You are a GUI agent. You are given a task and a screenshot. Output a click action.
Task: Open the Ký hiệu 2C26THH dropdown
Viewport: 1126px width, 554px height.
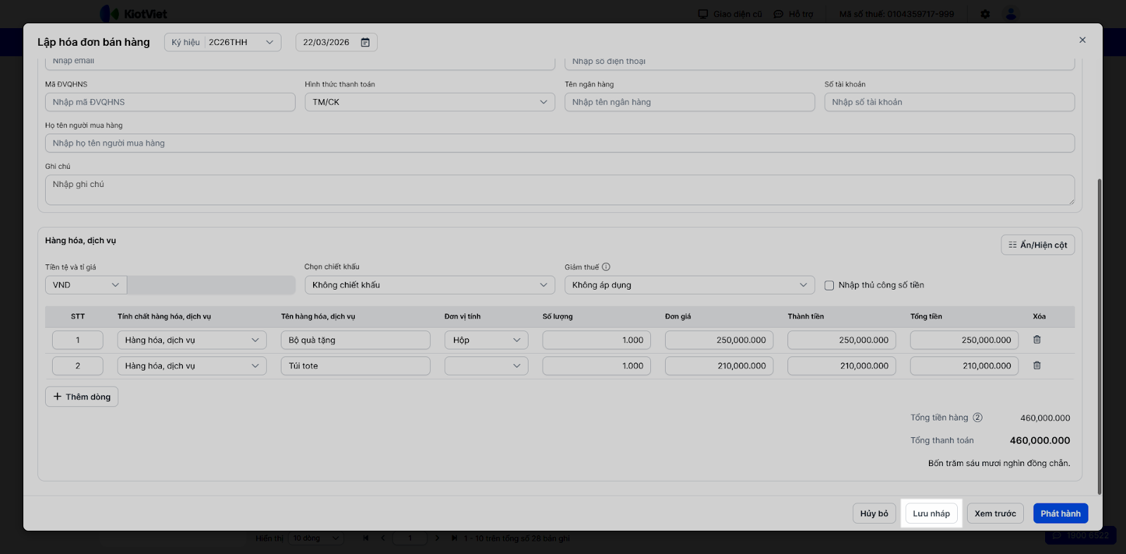222,42
